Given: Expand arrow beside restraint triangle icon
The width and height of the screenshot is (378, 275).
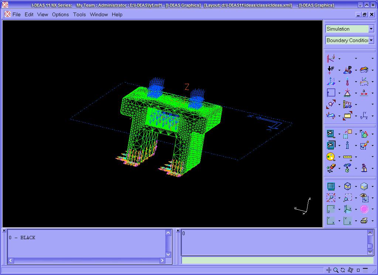Looking at the screenshot, I should tap(356, 93).
